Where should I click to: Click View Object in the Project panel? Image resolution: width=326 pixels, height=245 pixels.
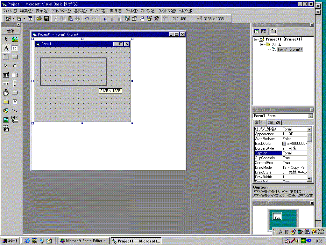(264, 31)
